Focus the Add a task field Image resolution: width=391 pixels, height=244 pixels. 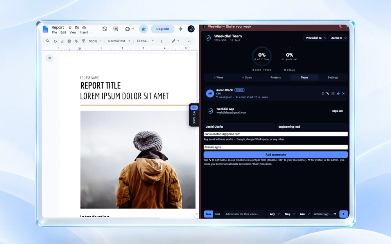click(244, 214)
